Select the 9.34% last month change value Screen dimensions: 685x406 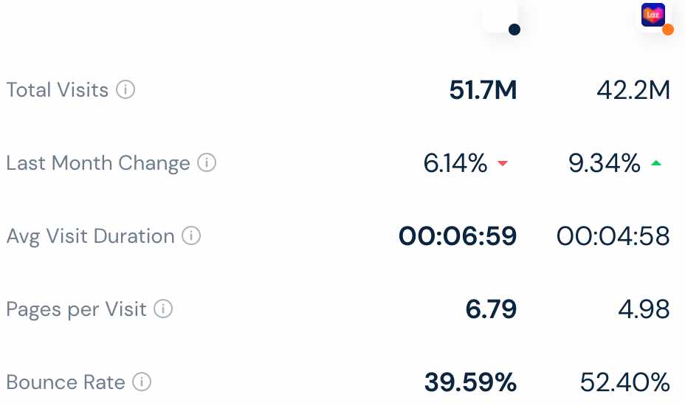tap(605, 163)
